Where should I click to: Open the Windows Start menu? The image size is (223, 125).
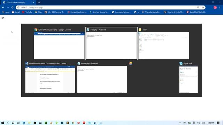[2, 123]
